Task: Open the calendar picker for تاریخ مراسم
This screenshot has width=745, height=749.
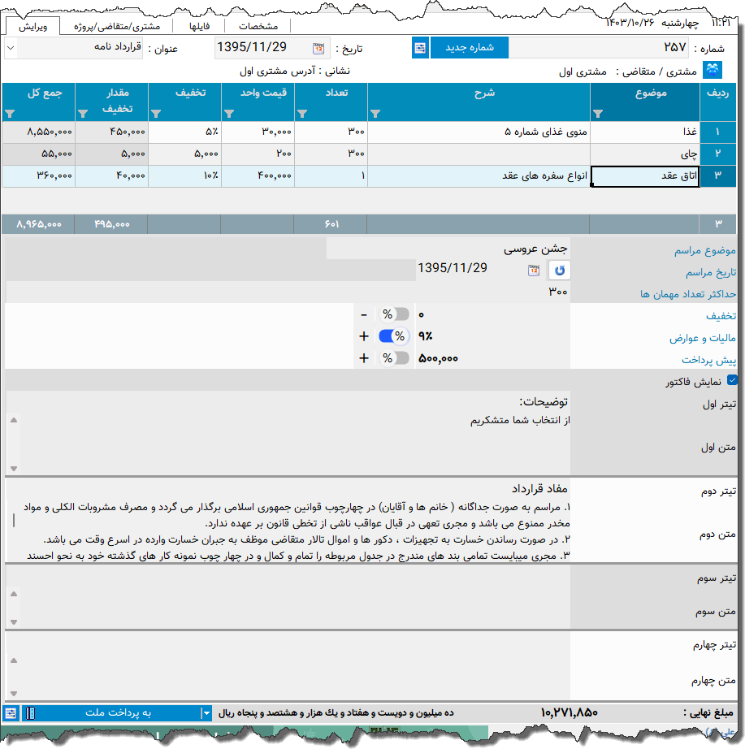Action: tap(534, 271)
